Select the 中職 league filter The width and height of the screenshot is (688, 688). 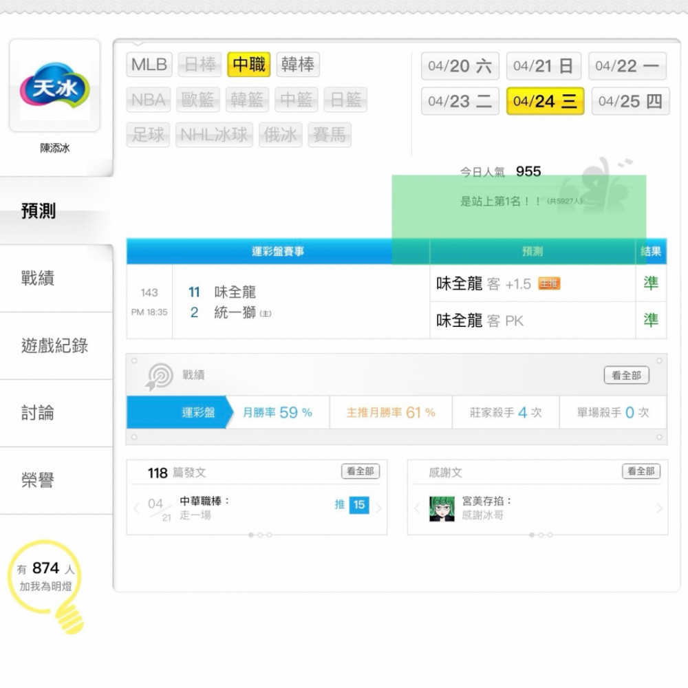pyautogui.click(x=249, y=65)
